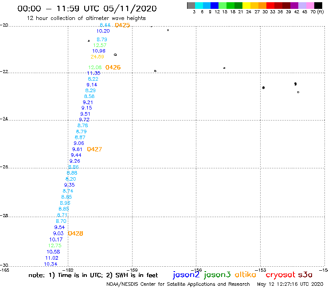Image resolution: width=328 pixels, height=288 pixels.
Task: Click the bright red swatch in the legend
Action: click(270, 5)
